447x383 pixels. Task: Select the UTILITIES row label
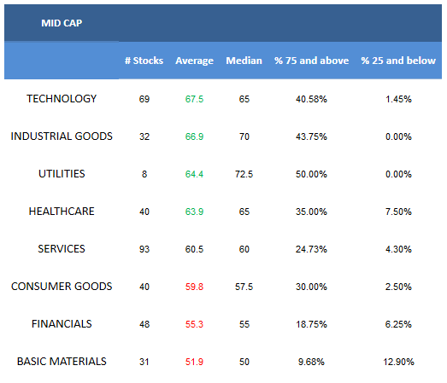(62, 174)
